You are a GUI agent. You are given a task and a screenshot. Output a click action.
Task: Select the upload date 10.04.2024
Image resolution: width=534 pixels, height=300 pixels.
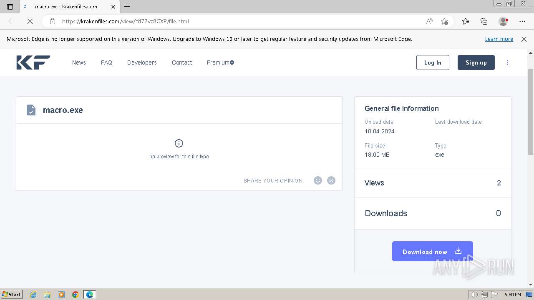[x=380, y=131]
